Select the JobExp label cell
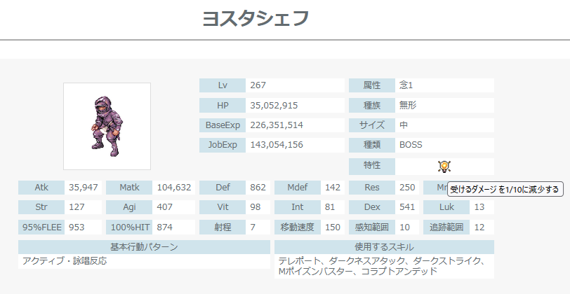This screenshot has height=294, width=570. coord(222,145)
